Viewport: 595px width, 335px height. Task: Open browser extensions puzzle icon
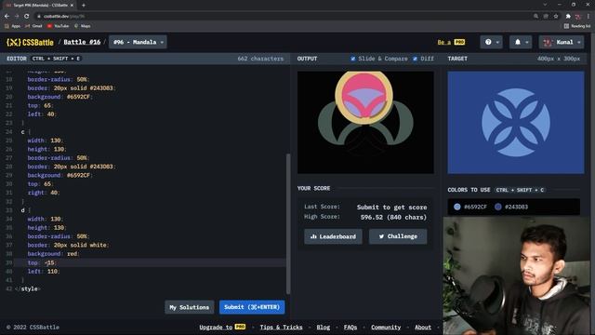coord(568,17)
